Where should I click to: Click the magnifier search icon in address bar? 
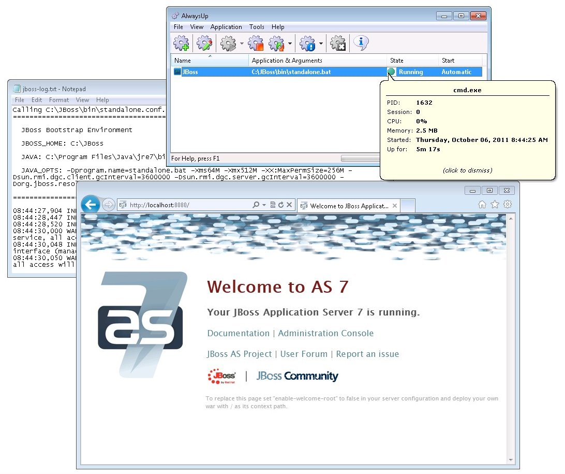pos(256,205)
